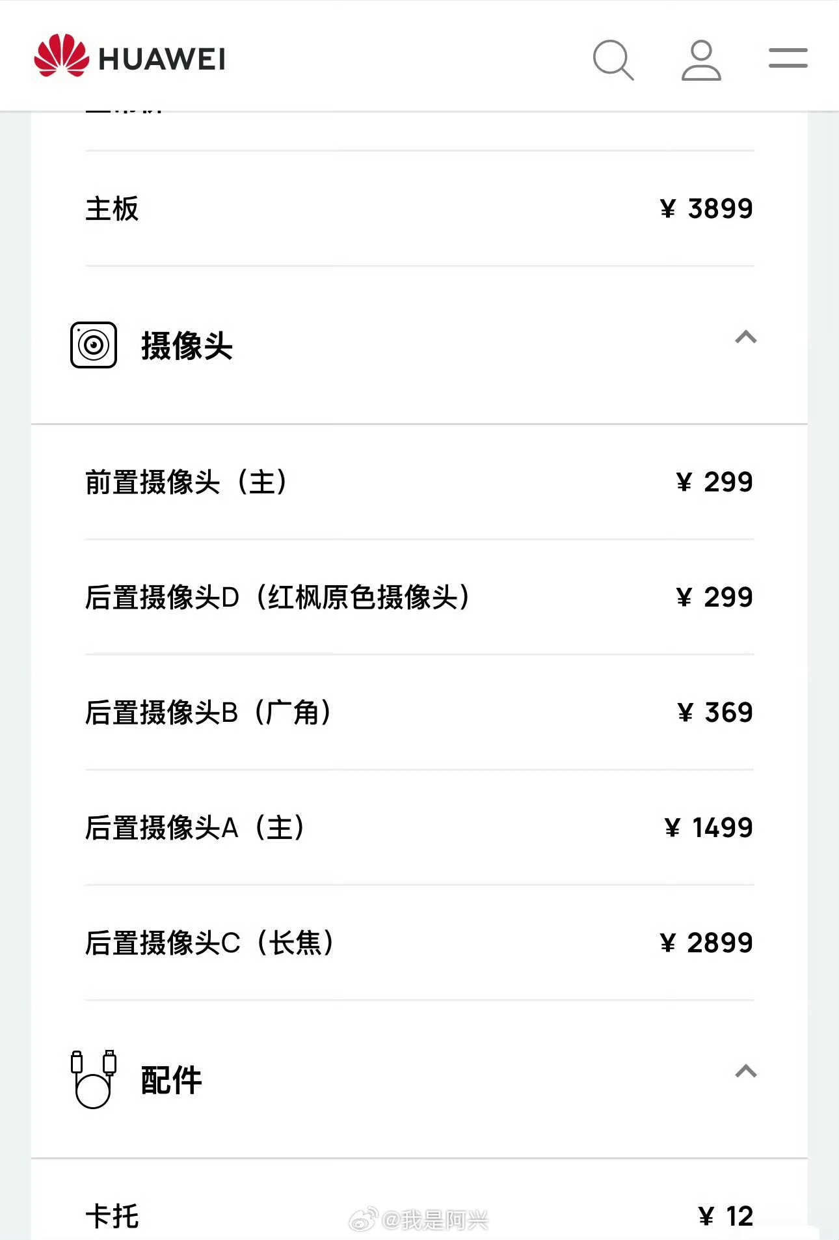Click the accessories (配件) cable icon

click(93, 1079)
